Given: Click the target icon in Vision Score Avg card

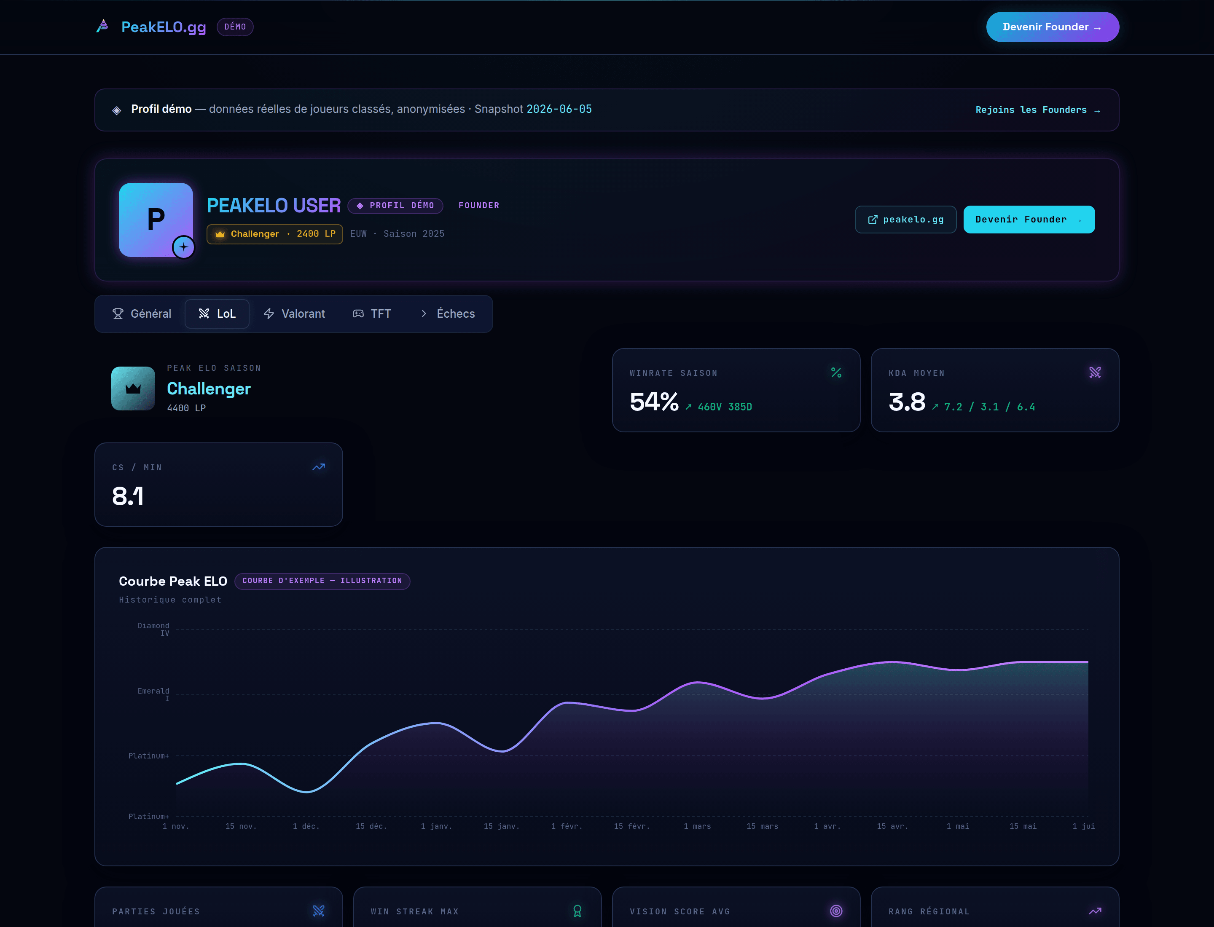Looking at the screenshot, I should [836, 911].
